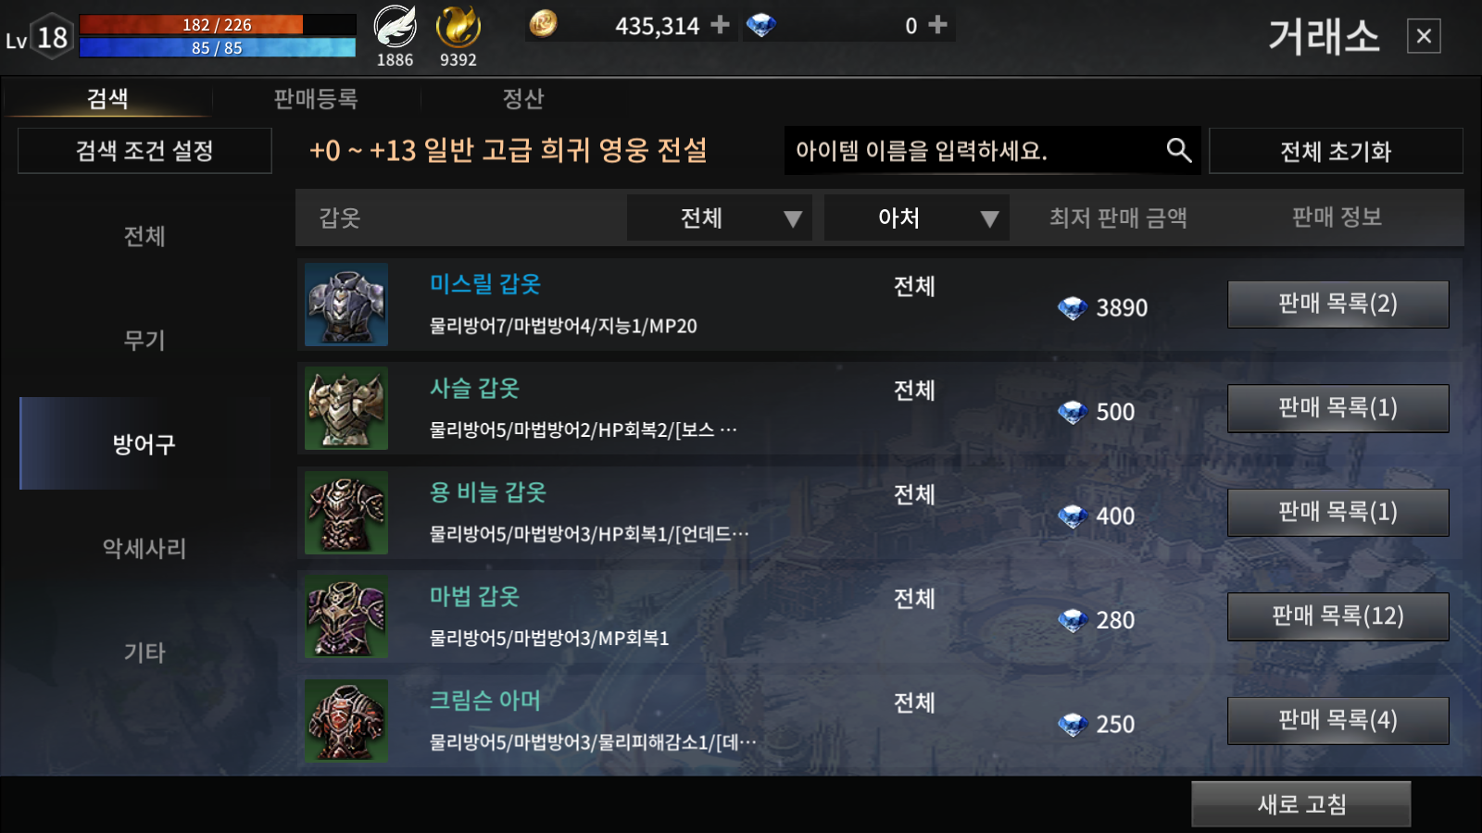Click the 새로 고침 refresh button

[x=1301, y=804]
